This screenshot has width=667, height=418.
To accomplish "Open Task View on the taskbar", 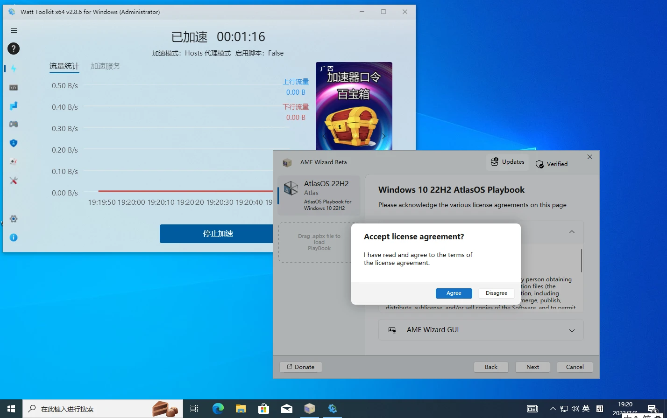I will [194, 409].
